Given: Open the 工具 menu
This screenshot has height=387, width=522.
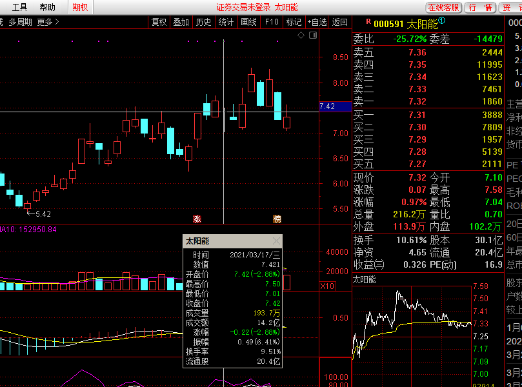Looking at the screenshot, I should pos(19,7).
